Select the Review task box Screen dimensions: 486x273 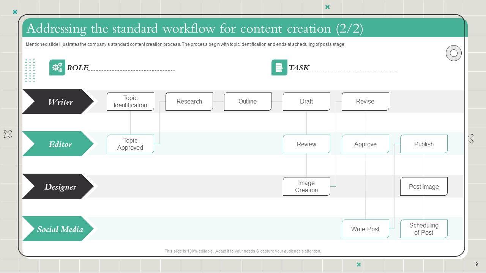tap(306, 144)
